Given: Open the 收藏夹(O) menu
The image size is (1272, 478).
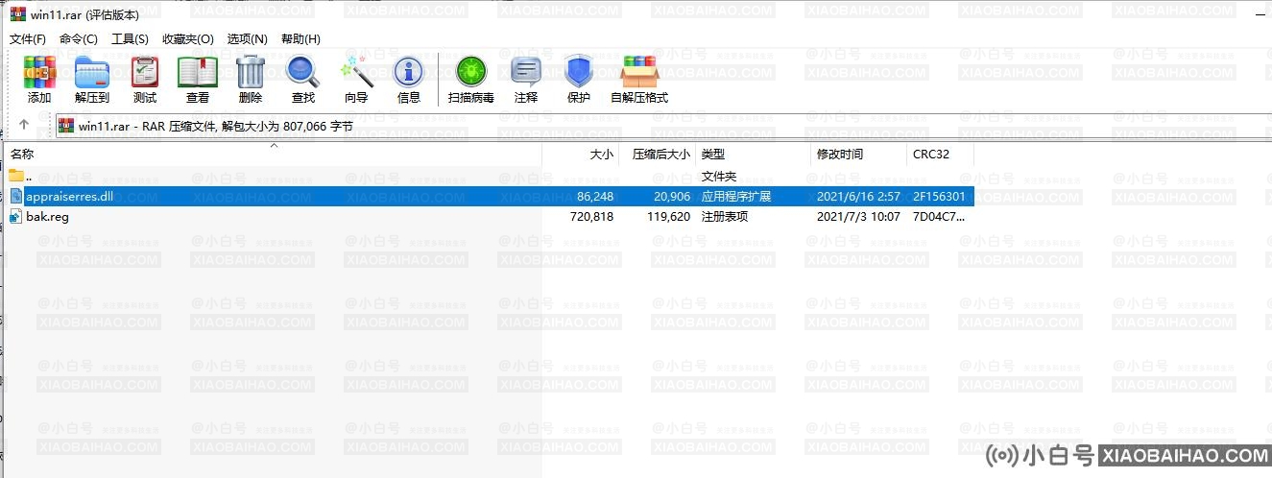Looking at the screenshot, I should click(188, 38).
